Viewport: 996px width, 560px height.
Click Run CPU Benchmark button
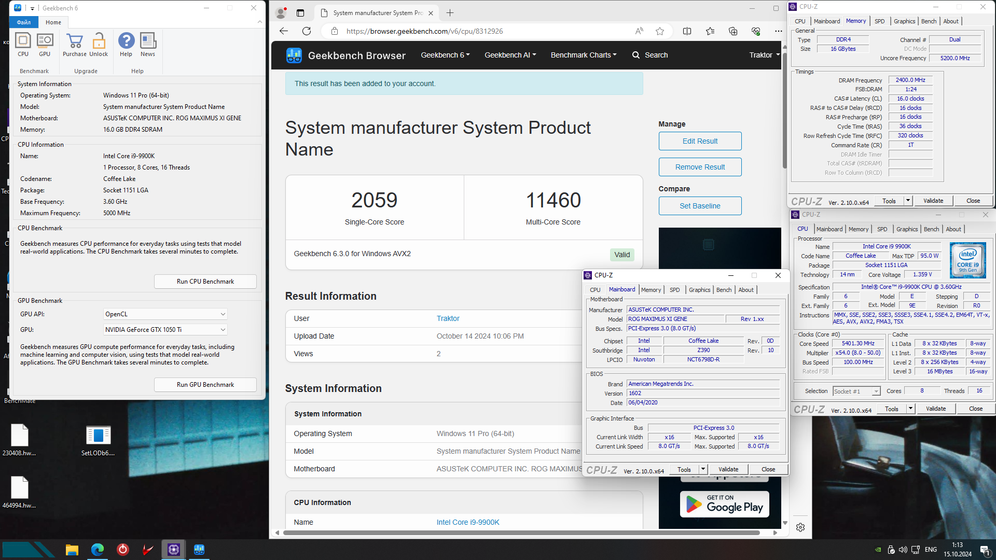pos(205,282)
